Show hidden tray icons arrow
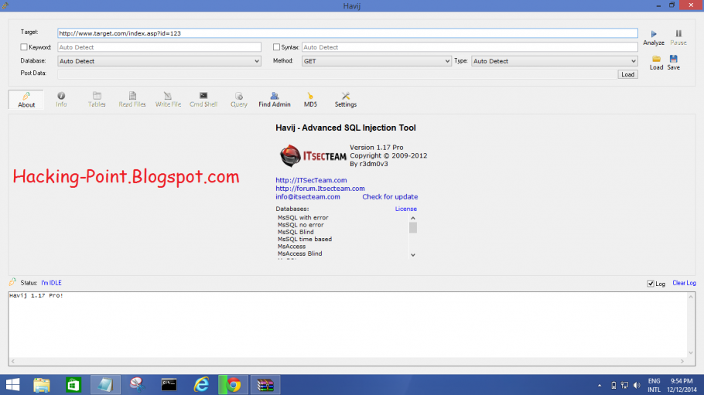 click(x=600, y=385)
